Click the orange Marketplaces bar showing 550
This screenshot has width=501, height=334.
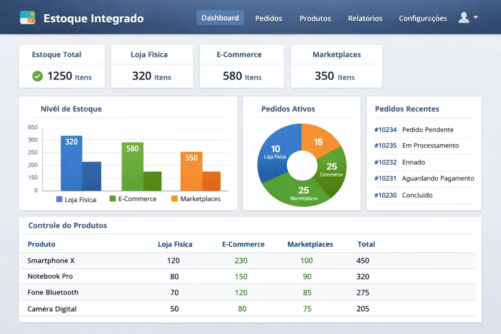191,167
